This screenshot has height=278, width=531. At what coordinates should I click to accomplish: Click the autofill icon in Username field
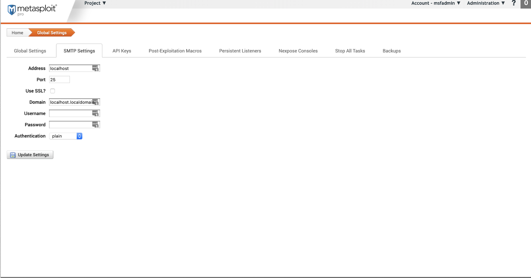pyautogui.click(x=95, y=114)
